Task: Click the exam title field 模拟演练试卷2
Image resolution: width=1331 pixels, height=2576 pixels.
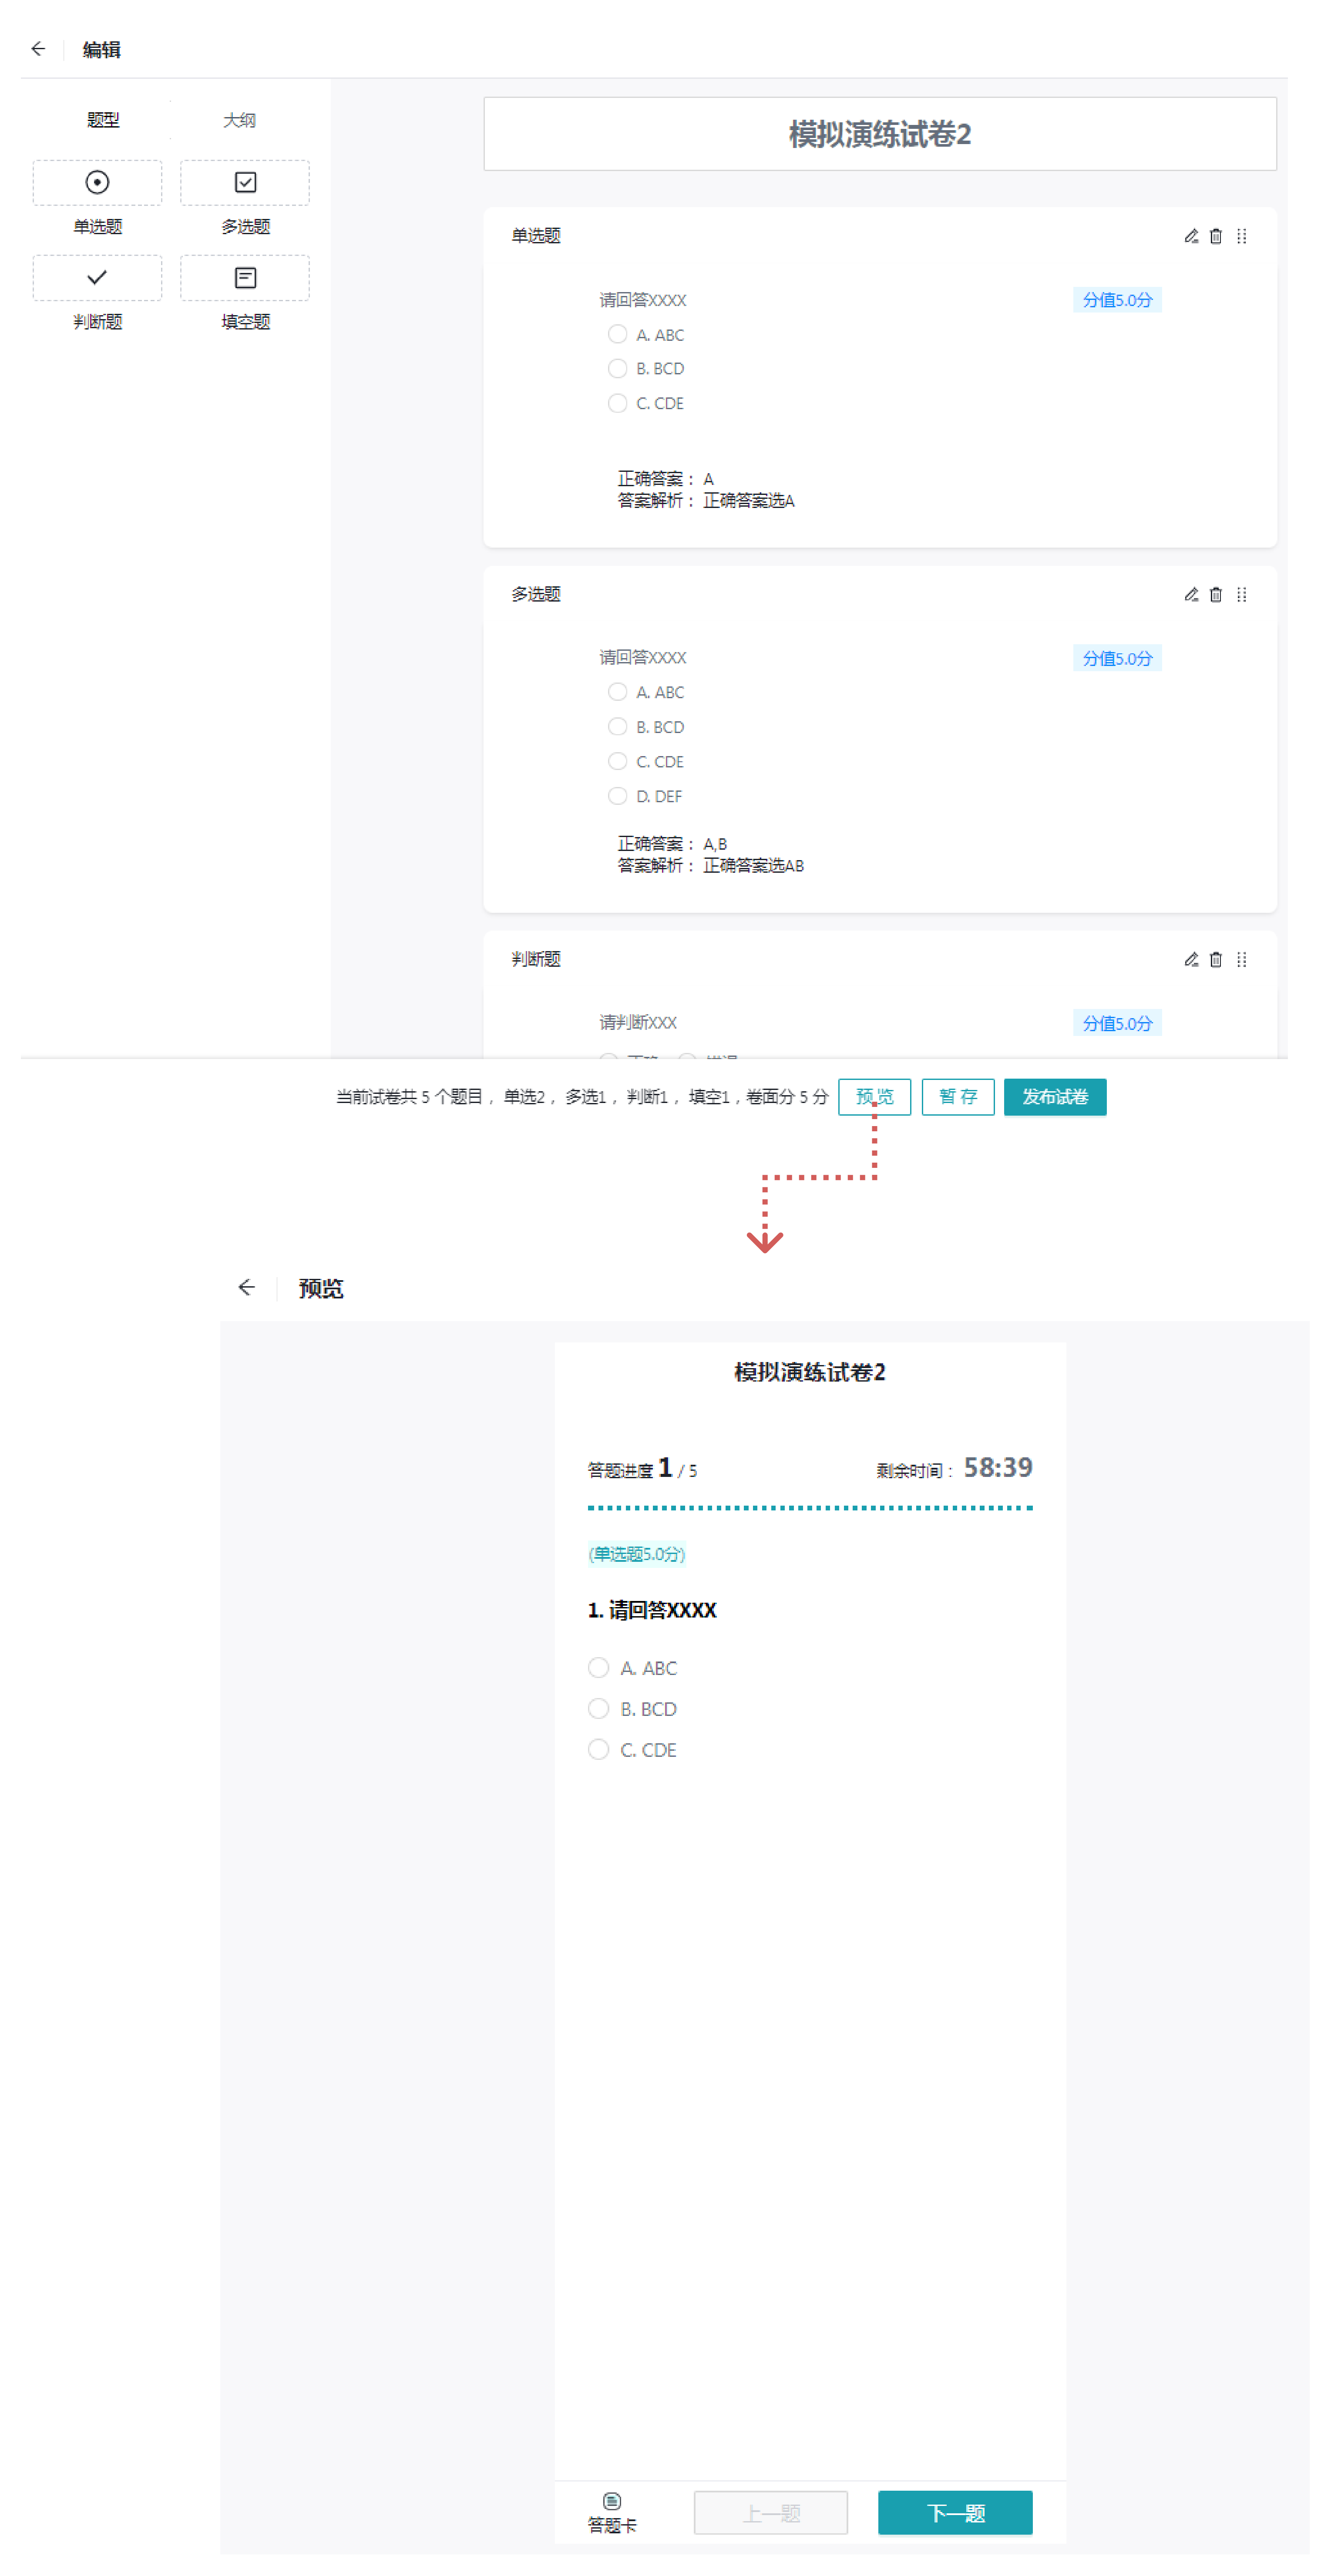Action: point(879,134)
